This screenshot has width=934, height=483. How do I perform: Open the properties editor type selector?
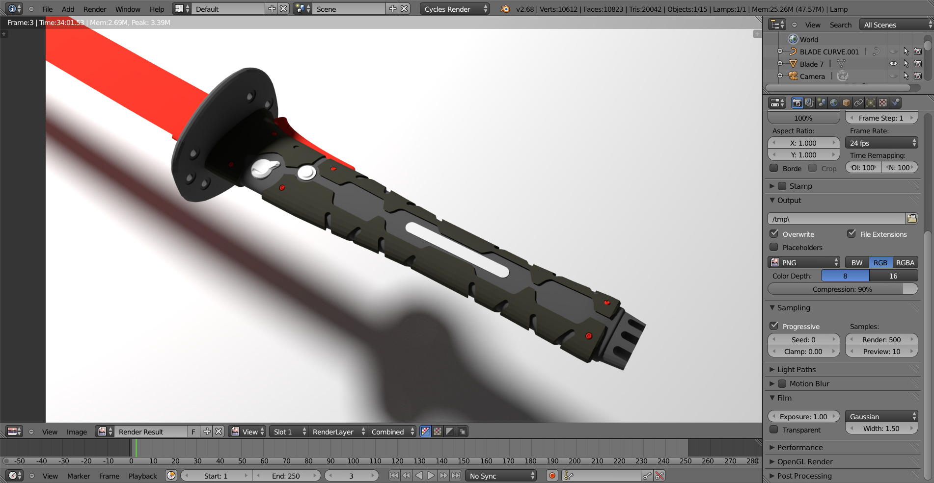(x=777, y=102)
